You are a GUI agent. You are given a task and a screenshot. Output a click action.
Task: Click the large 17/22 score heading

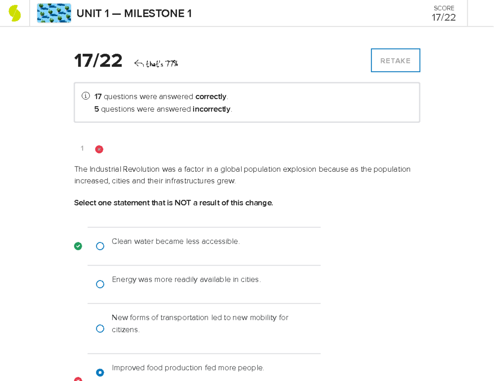[98, 61]
